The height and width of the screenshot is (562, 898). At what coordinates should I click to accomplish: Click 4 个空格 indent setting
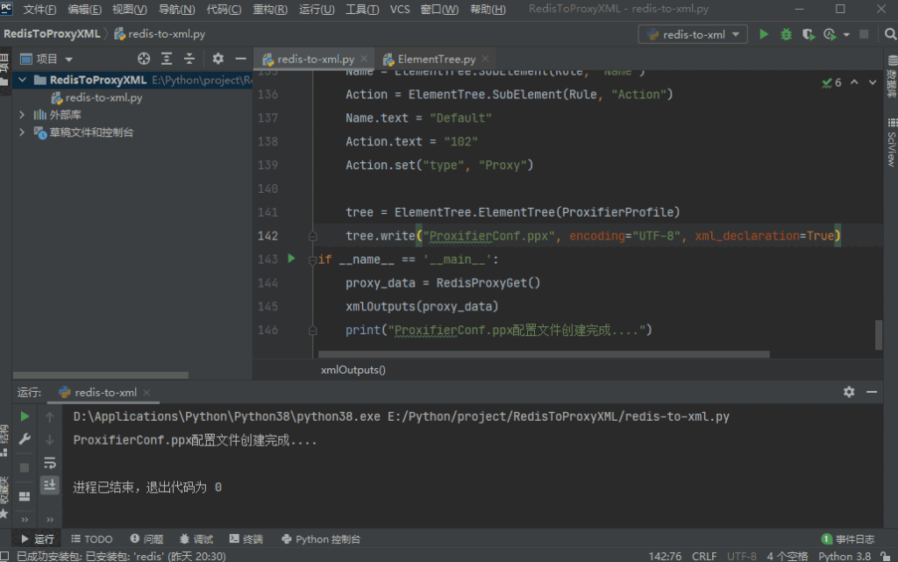click(787, 556)
